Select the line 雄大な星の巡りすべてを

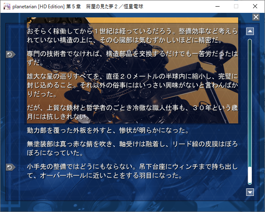pos(132,85)
